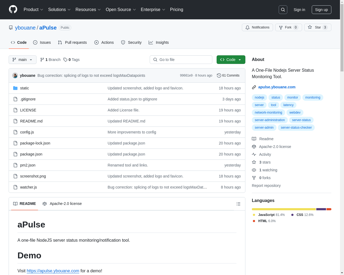Click the Fork button count 0
This screenshot has width=344, height=275.
(x=296, y=27)
